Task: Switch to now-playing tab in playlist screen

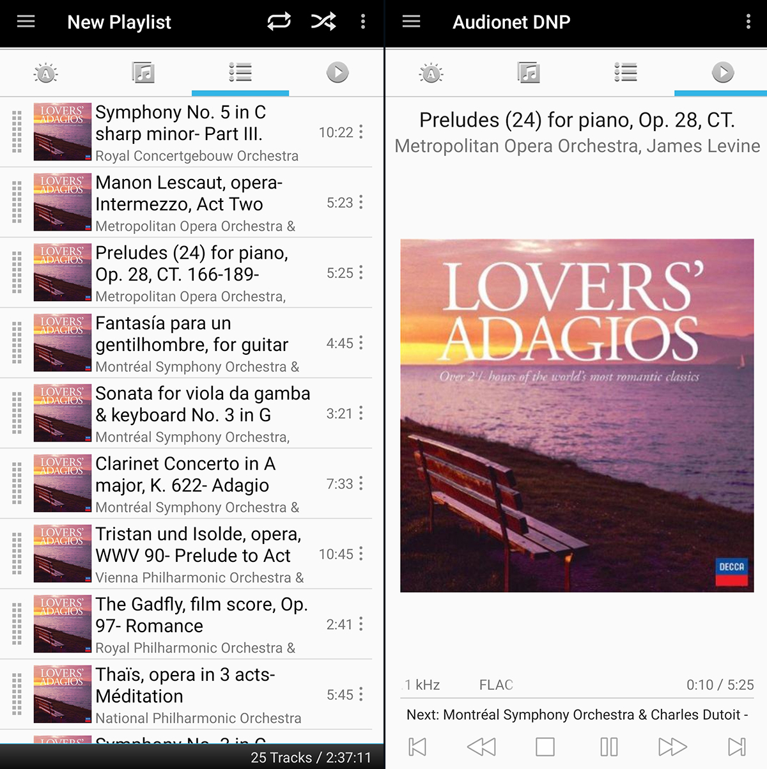Action: pos(337,73)
